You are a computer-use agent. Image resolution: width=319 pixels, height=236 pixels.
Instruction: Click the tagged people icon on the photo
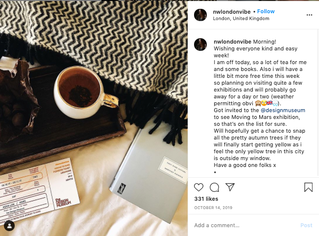tap(9, 226)
